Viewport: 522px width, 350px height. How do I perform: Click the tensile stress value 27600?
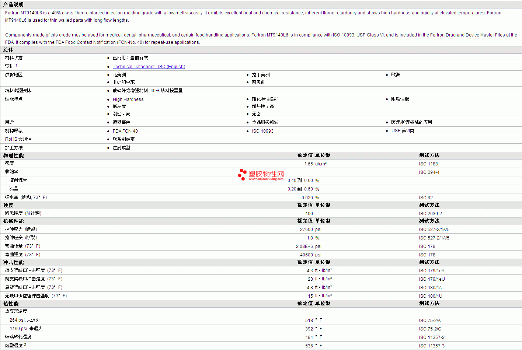click(x=306, y=230)
